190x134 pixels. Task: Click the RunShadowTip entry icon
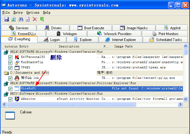(17, 63)
